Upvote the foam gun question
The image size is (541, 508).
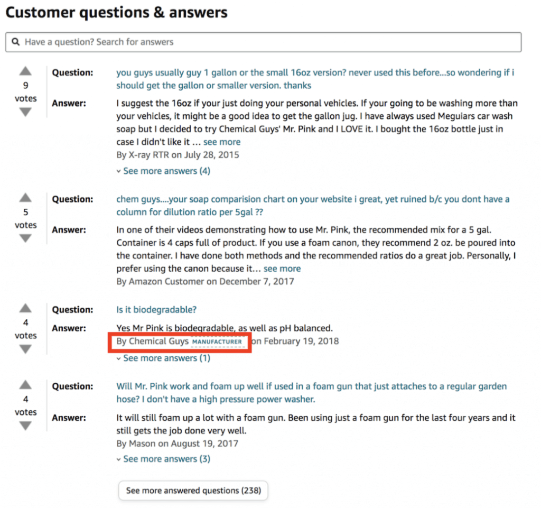pos(25,385)
